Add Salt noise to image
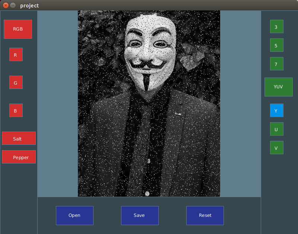Viewport: 298px width, 234px height. pos(19,138)
